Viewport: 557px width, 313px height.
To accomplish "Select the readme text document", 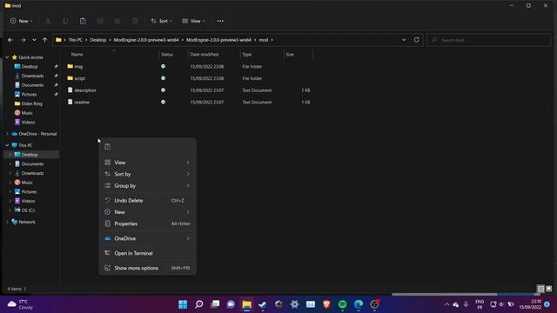I will [78, 102].
